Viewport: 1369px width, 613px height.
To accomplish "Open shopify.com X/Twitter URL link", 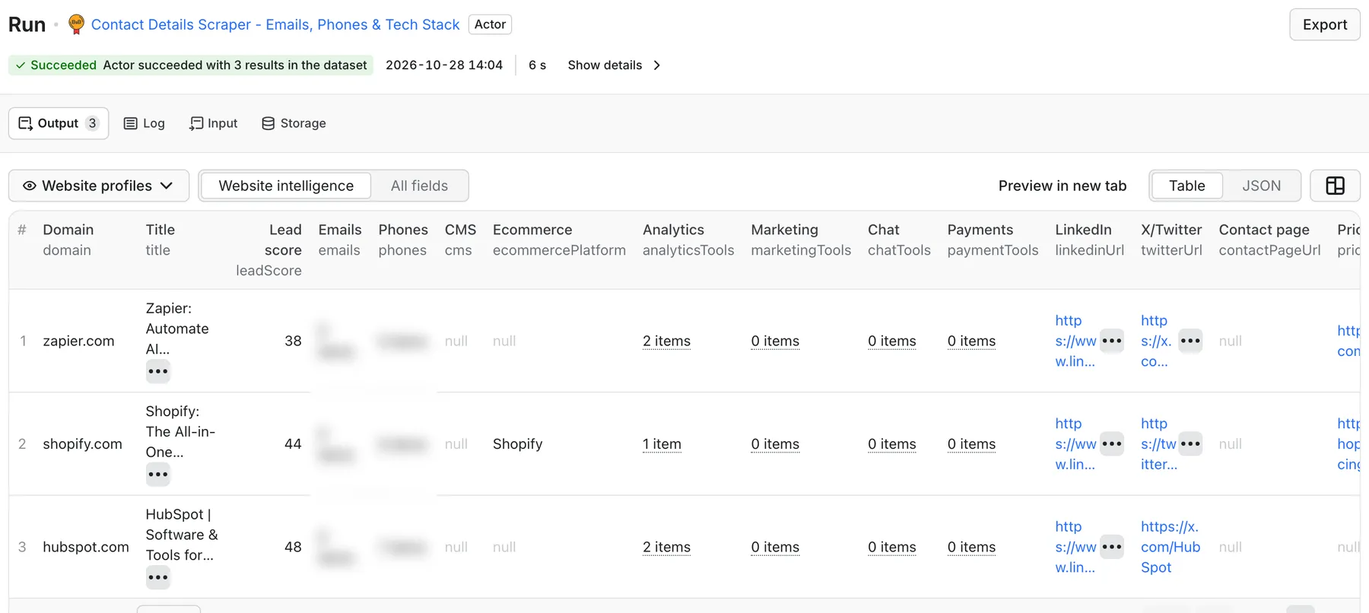I will coord(1159,444).
